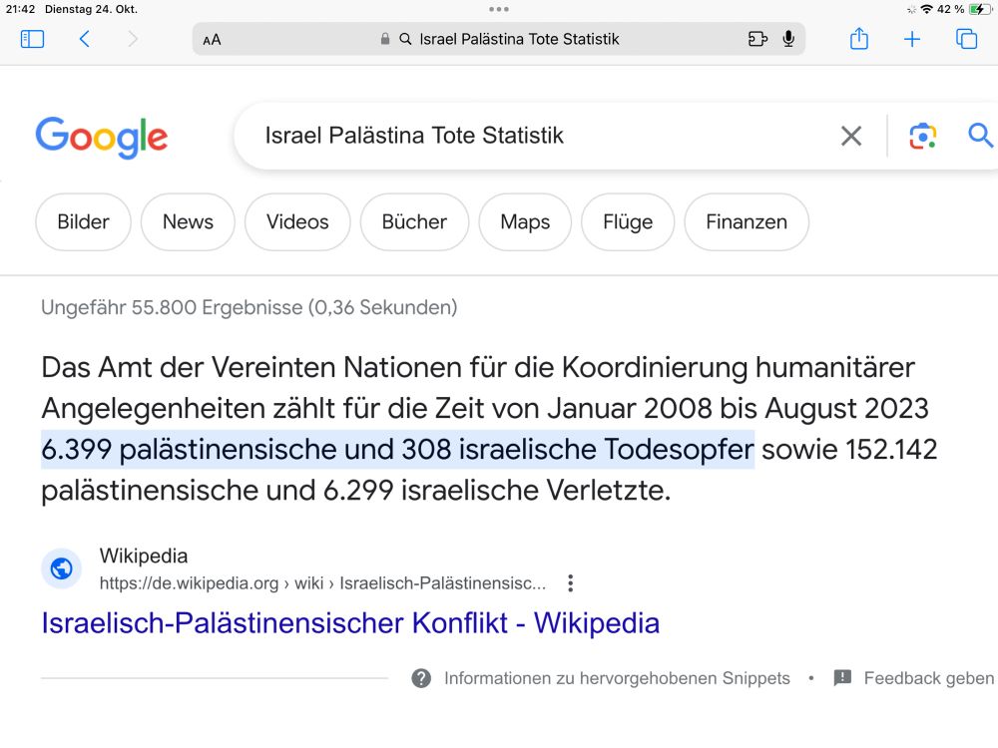The height and width of the screenshot is (748, 998).
Task: Click the snippet line starting 'Das Amt der Vereinten'
Action: coord(478,368)
